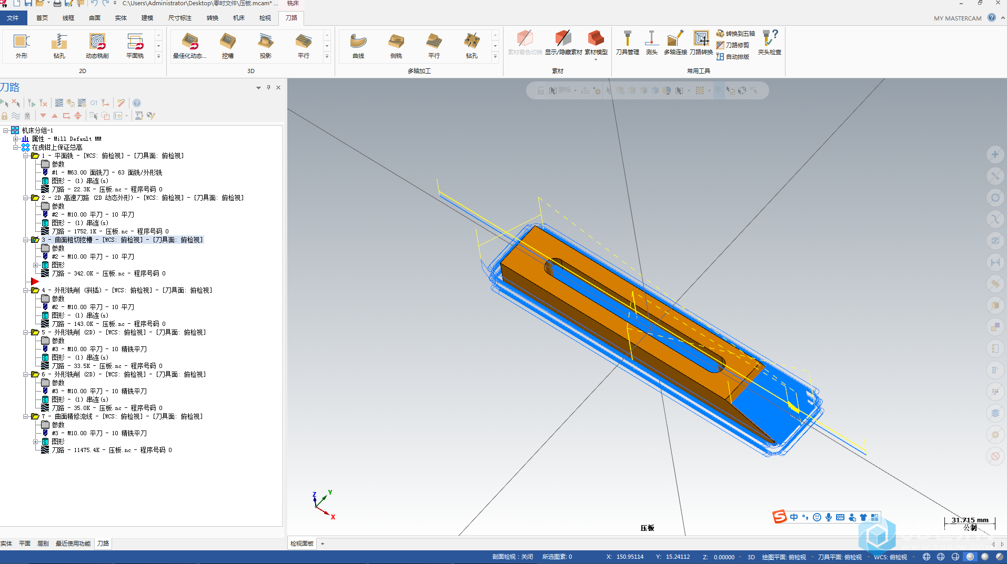Open 刀具平面 tool plane selector

[840, 557]
